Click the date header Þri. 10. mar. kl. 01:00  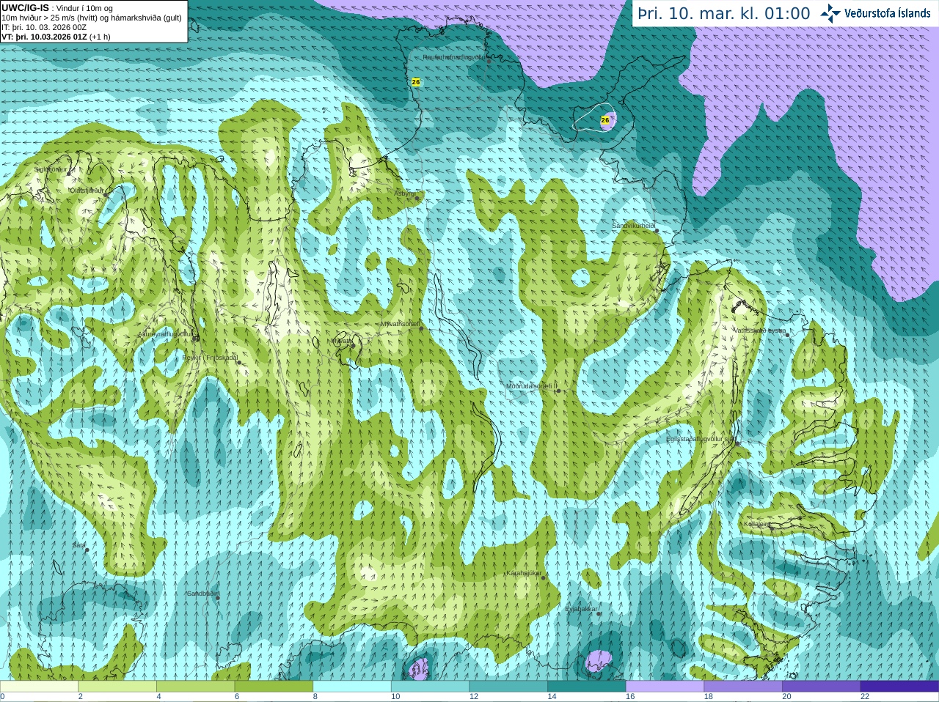(x=724, y=13)
